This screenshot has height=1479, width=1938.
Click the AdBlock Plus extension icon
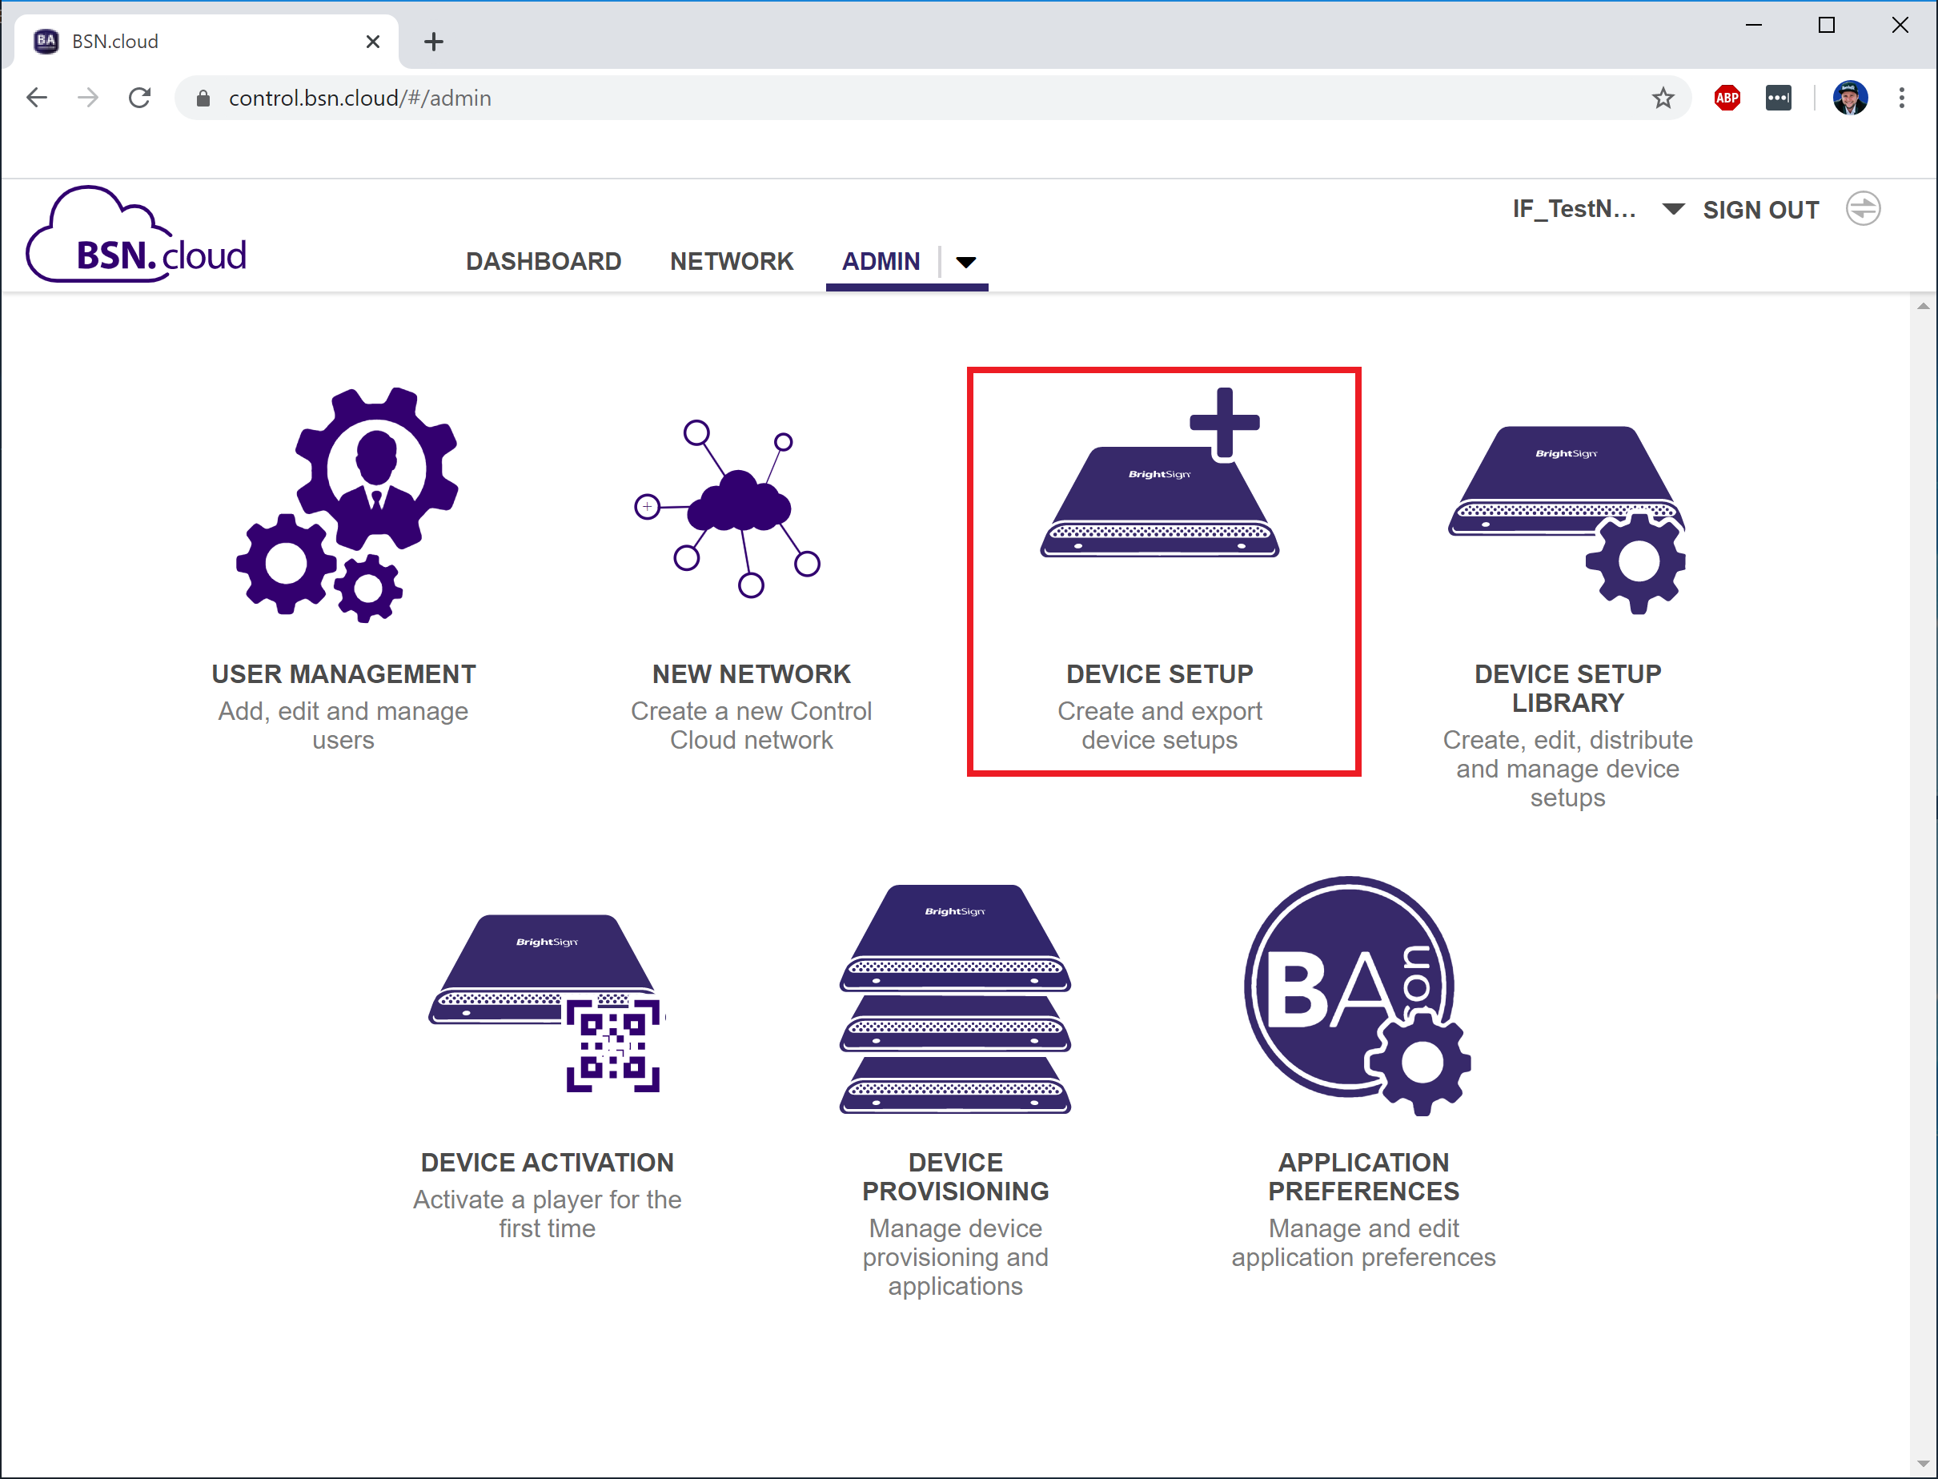[x=1727, y=98]
